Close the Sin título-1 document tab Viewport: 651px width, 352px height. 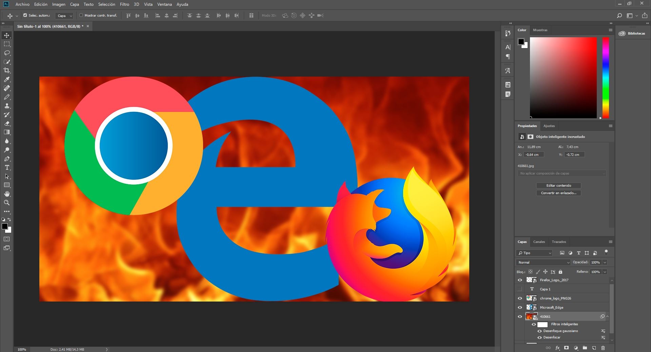(x=88, y=26)
